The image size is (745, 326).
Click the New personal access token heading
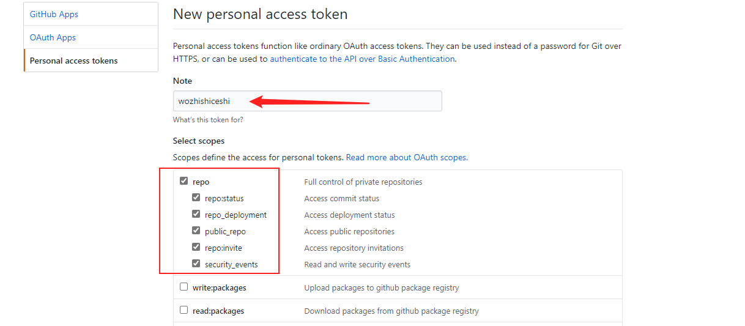point(260,14)
